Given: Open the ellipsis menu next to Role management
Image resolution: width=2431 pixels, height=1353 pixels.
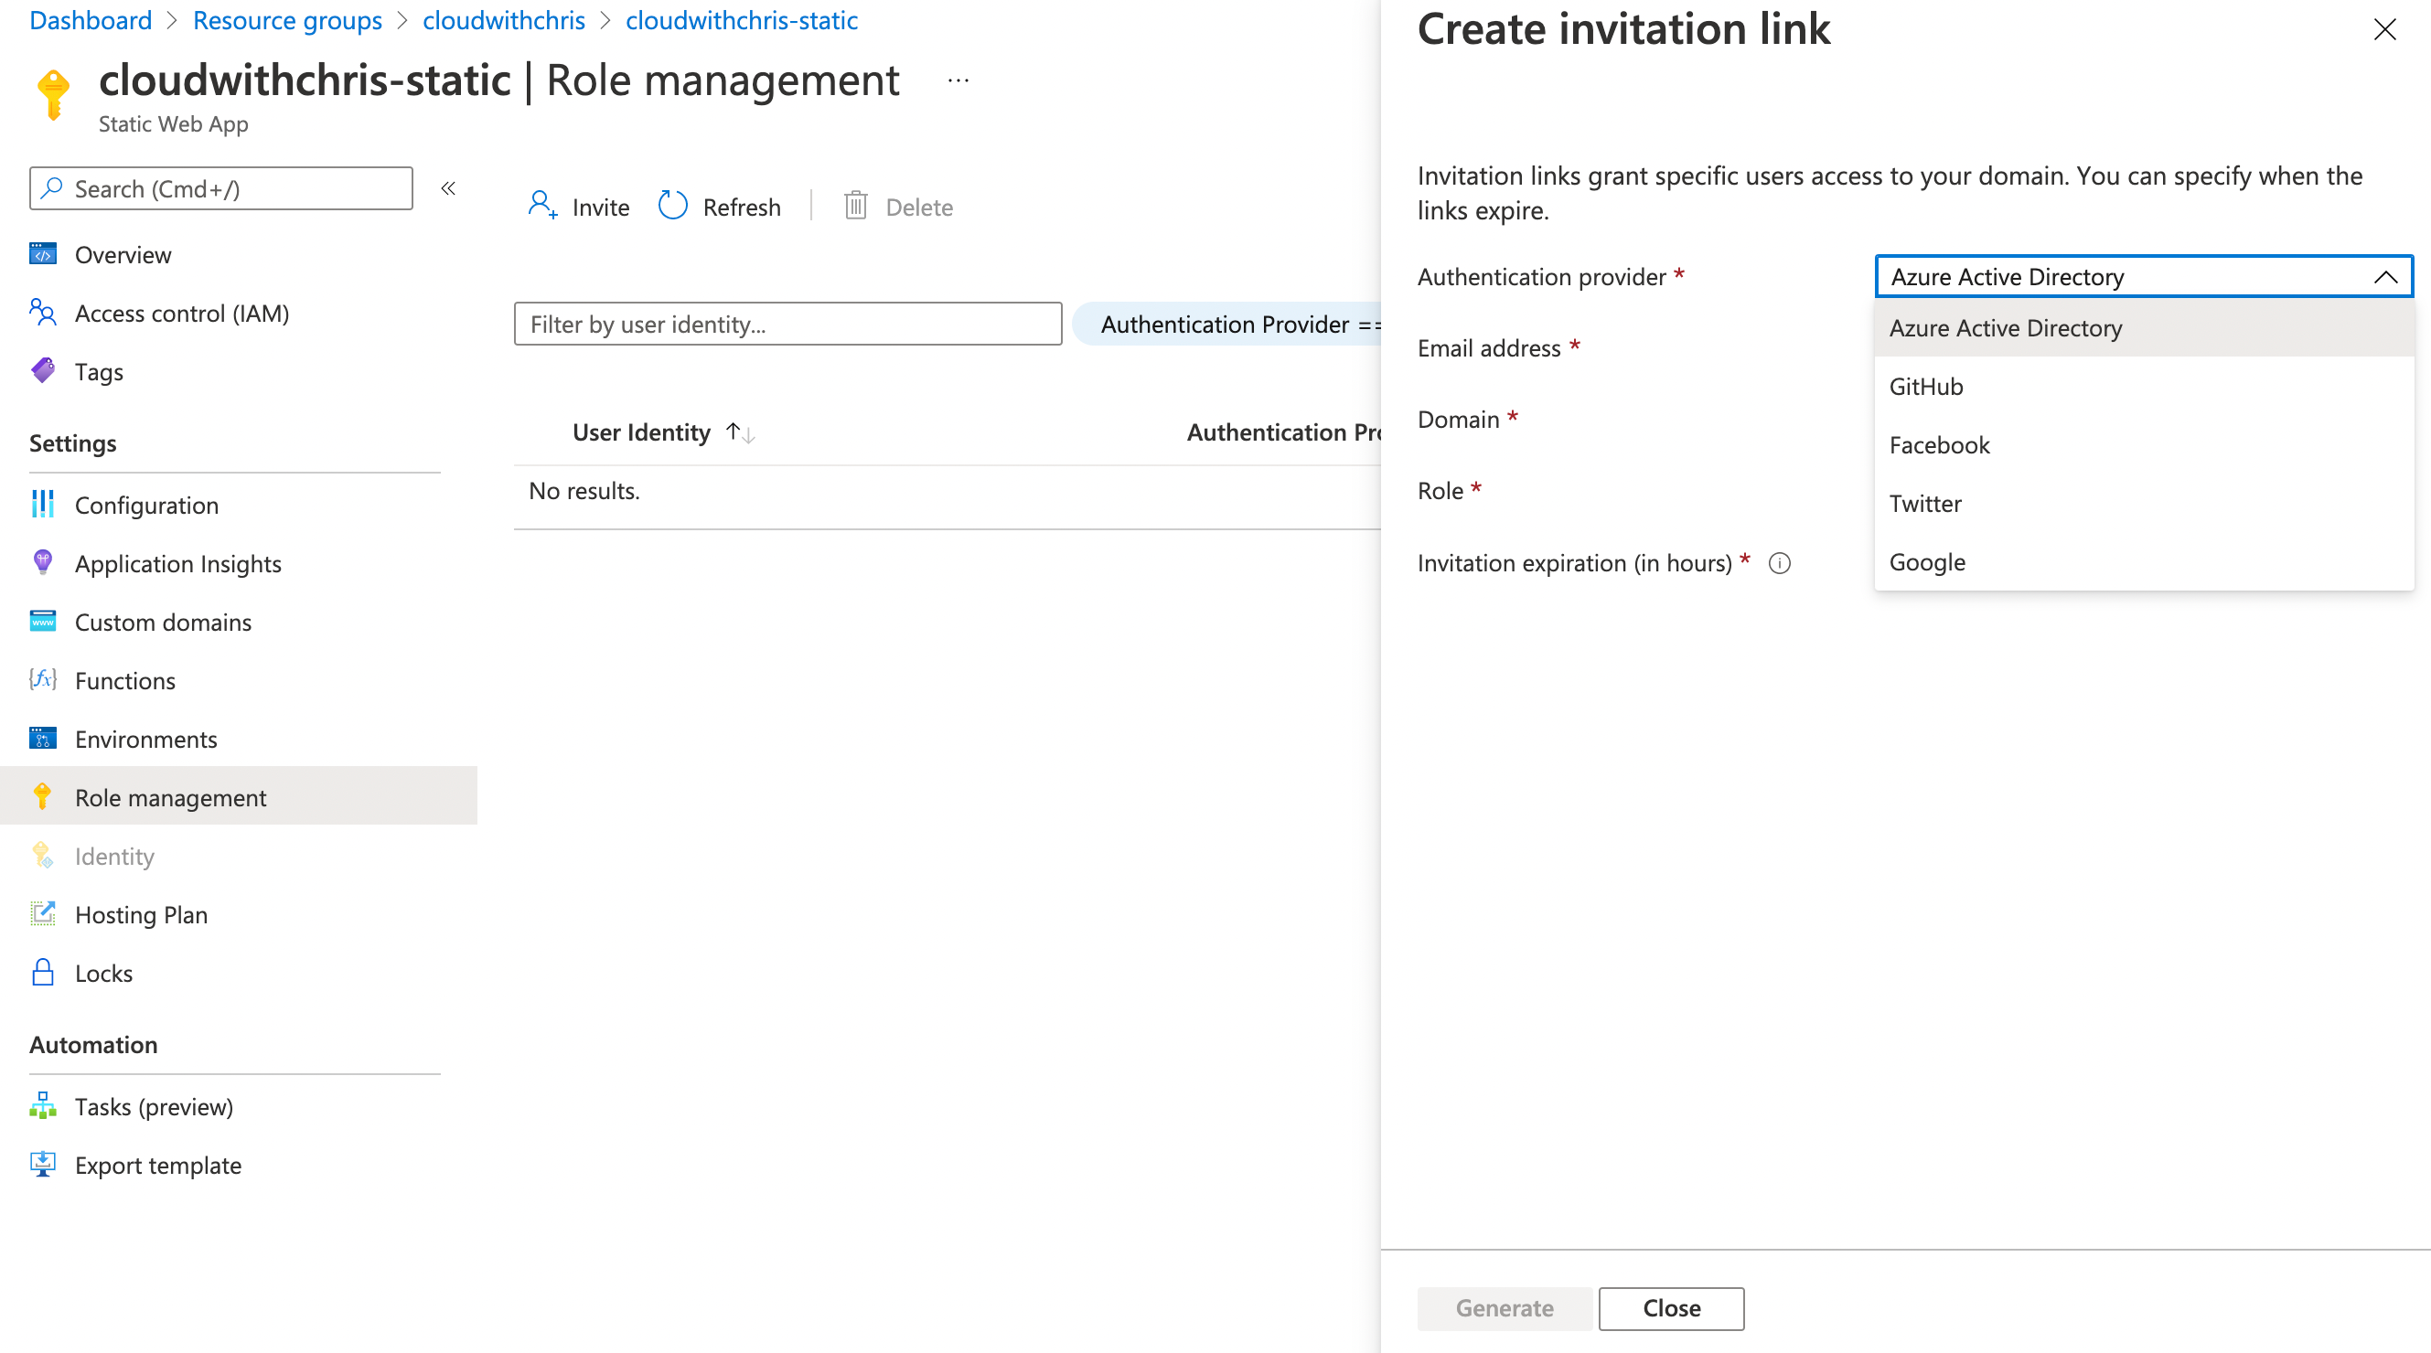Looking at the screenshot, I should click(x=957, y=80).
